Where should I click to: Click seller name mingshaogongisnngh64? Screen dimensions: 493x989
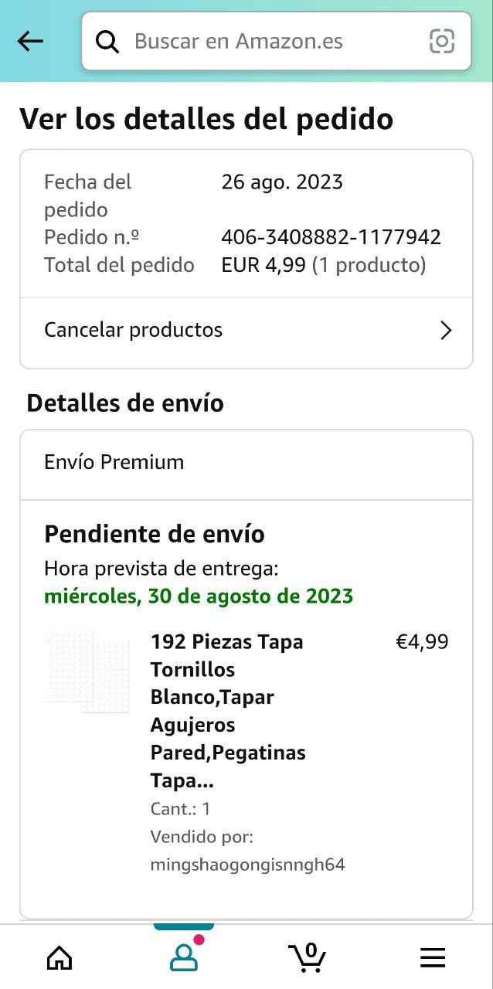coord(247,865)
